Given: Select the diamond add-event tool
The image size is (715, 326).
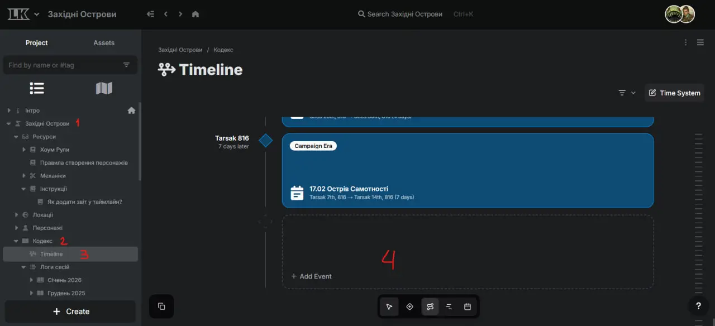Looking at the screenshot, I should click(x=409, y=306).
